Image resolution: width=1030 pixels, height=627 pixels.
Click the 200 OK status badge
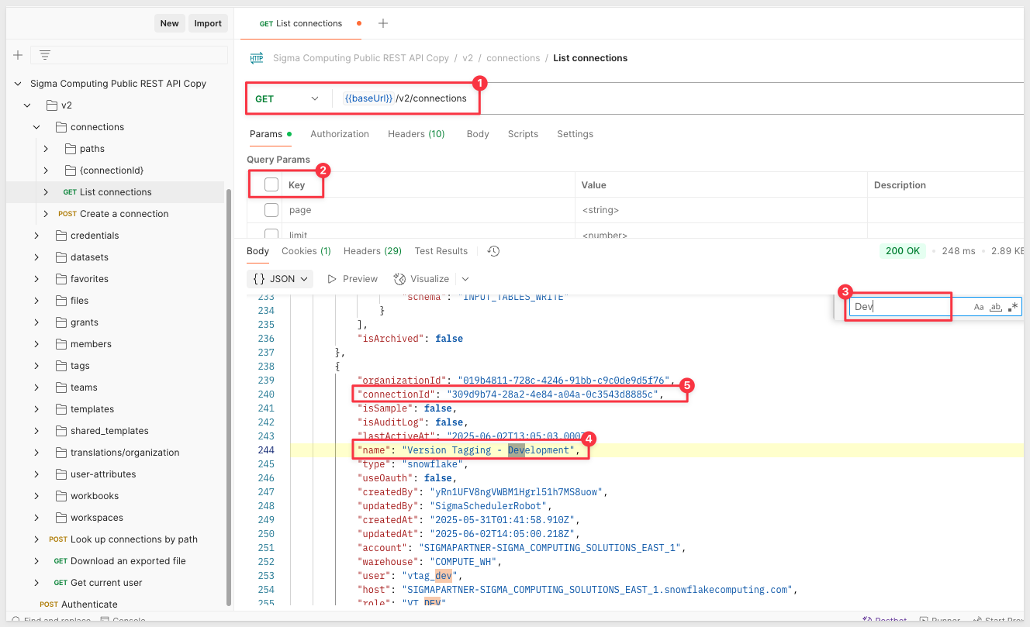point(903,251)
